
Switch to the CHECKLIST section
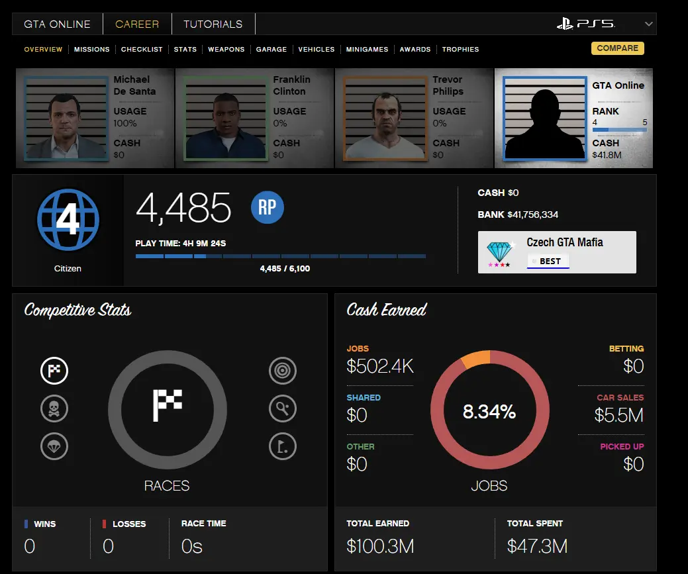tap(142, 49)
